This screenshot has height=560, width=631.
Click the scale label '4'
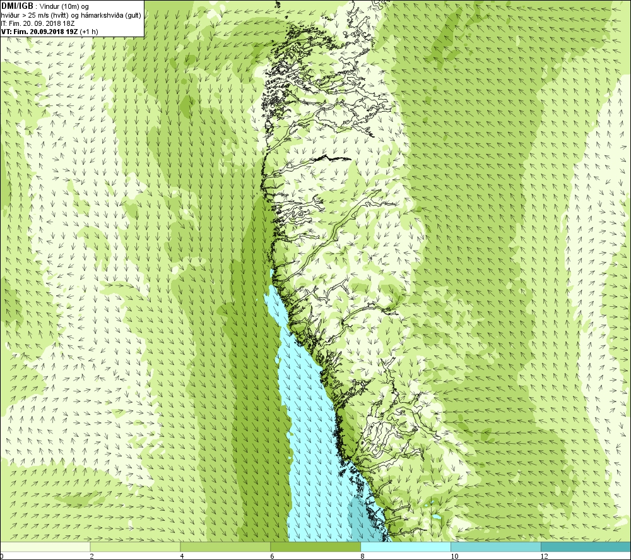[182, 556]
